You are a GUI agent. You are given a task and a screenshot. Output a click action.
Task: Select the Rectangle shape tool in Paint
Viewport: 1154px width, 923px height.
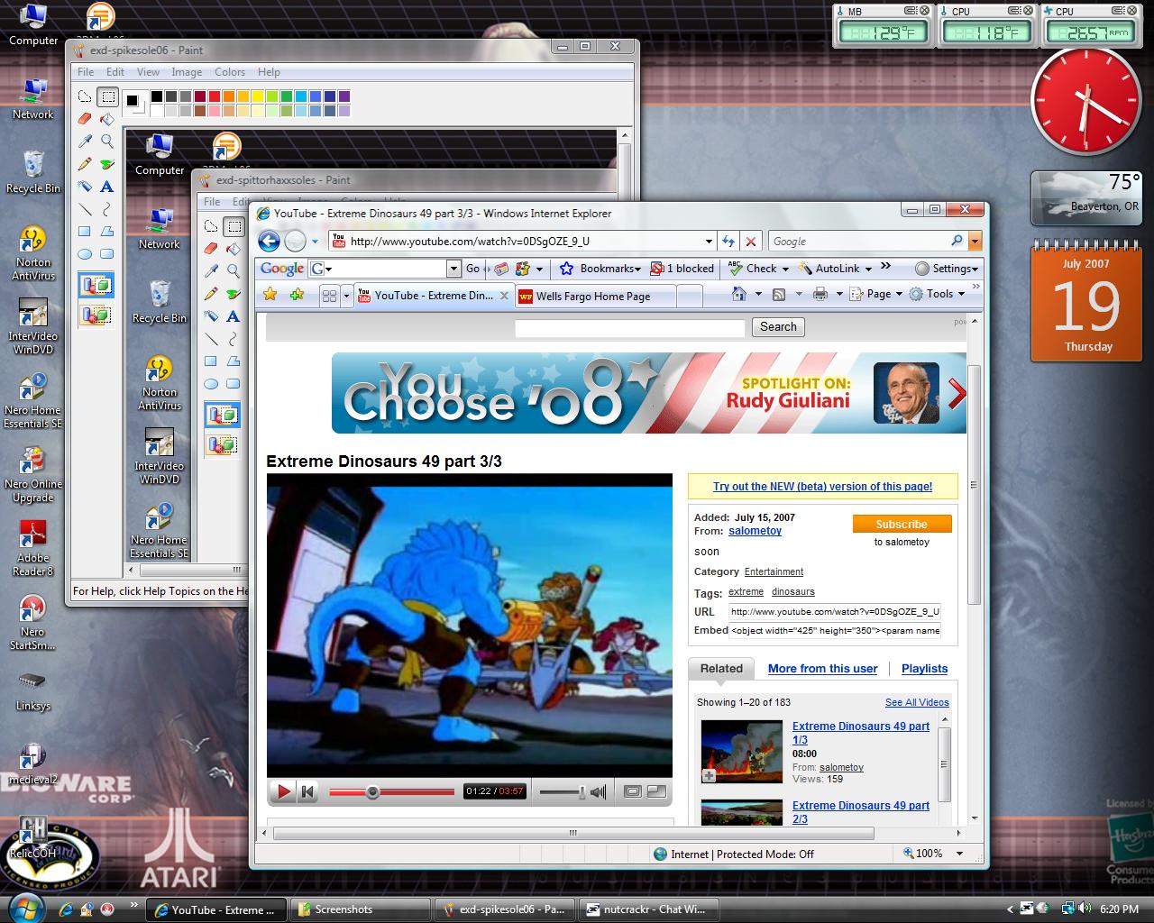pyautogui.click(x=85, y=232)
